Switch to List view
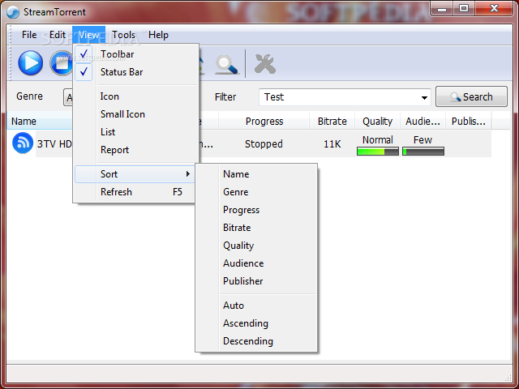This screenshot has width=519, height=389. point(135,132)
